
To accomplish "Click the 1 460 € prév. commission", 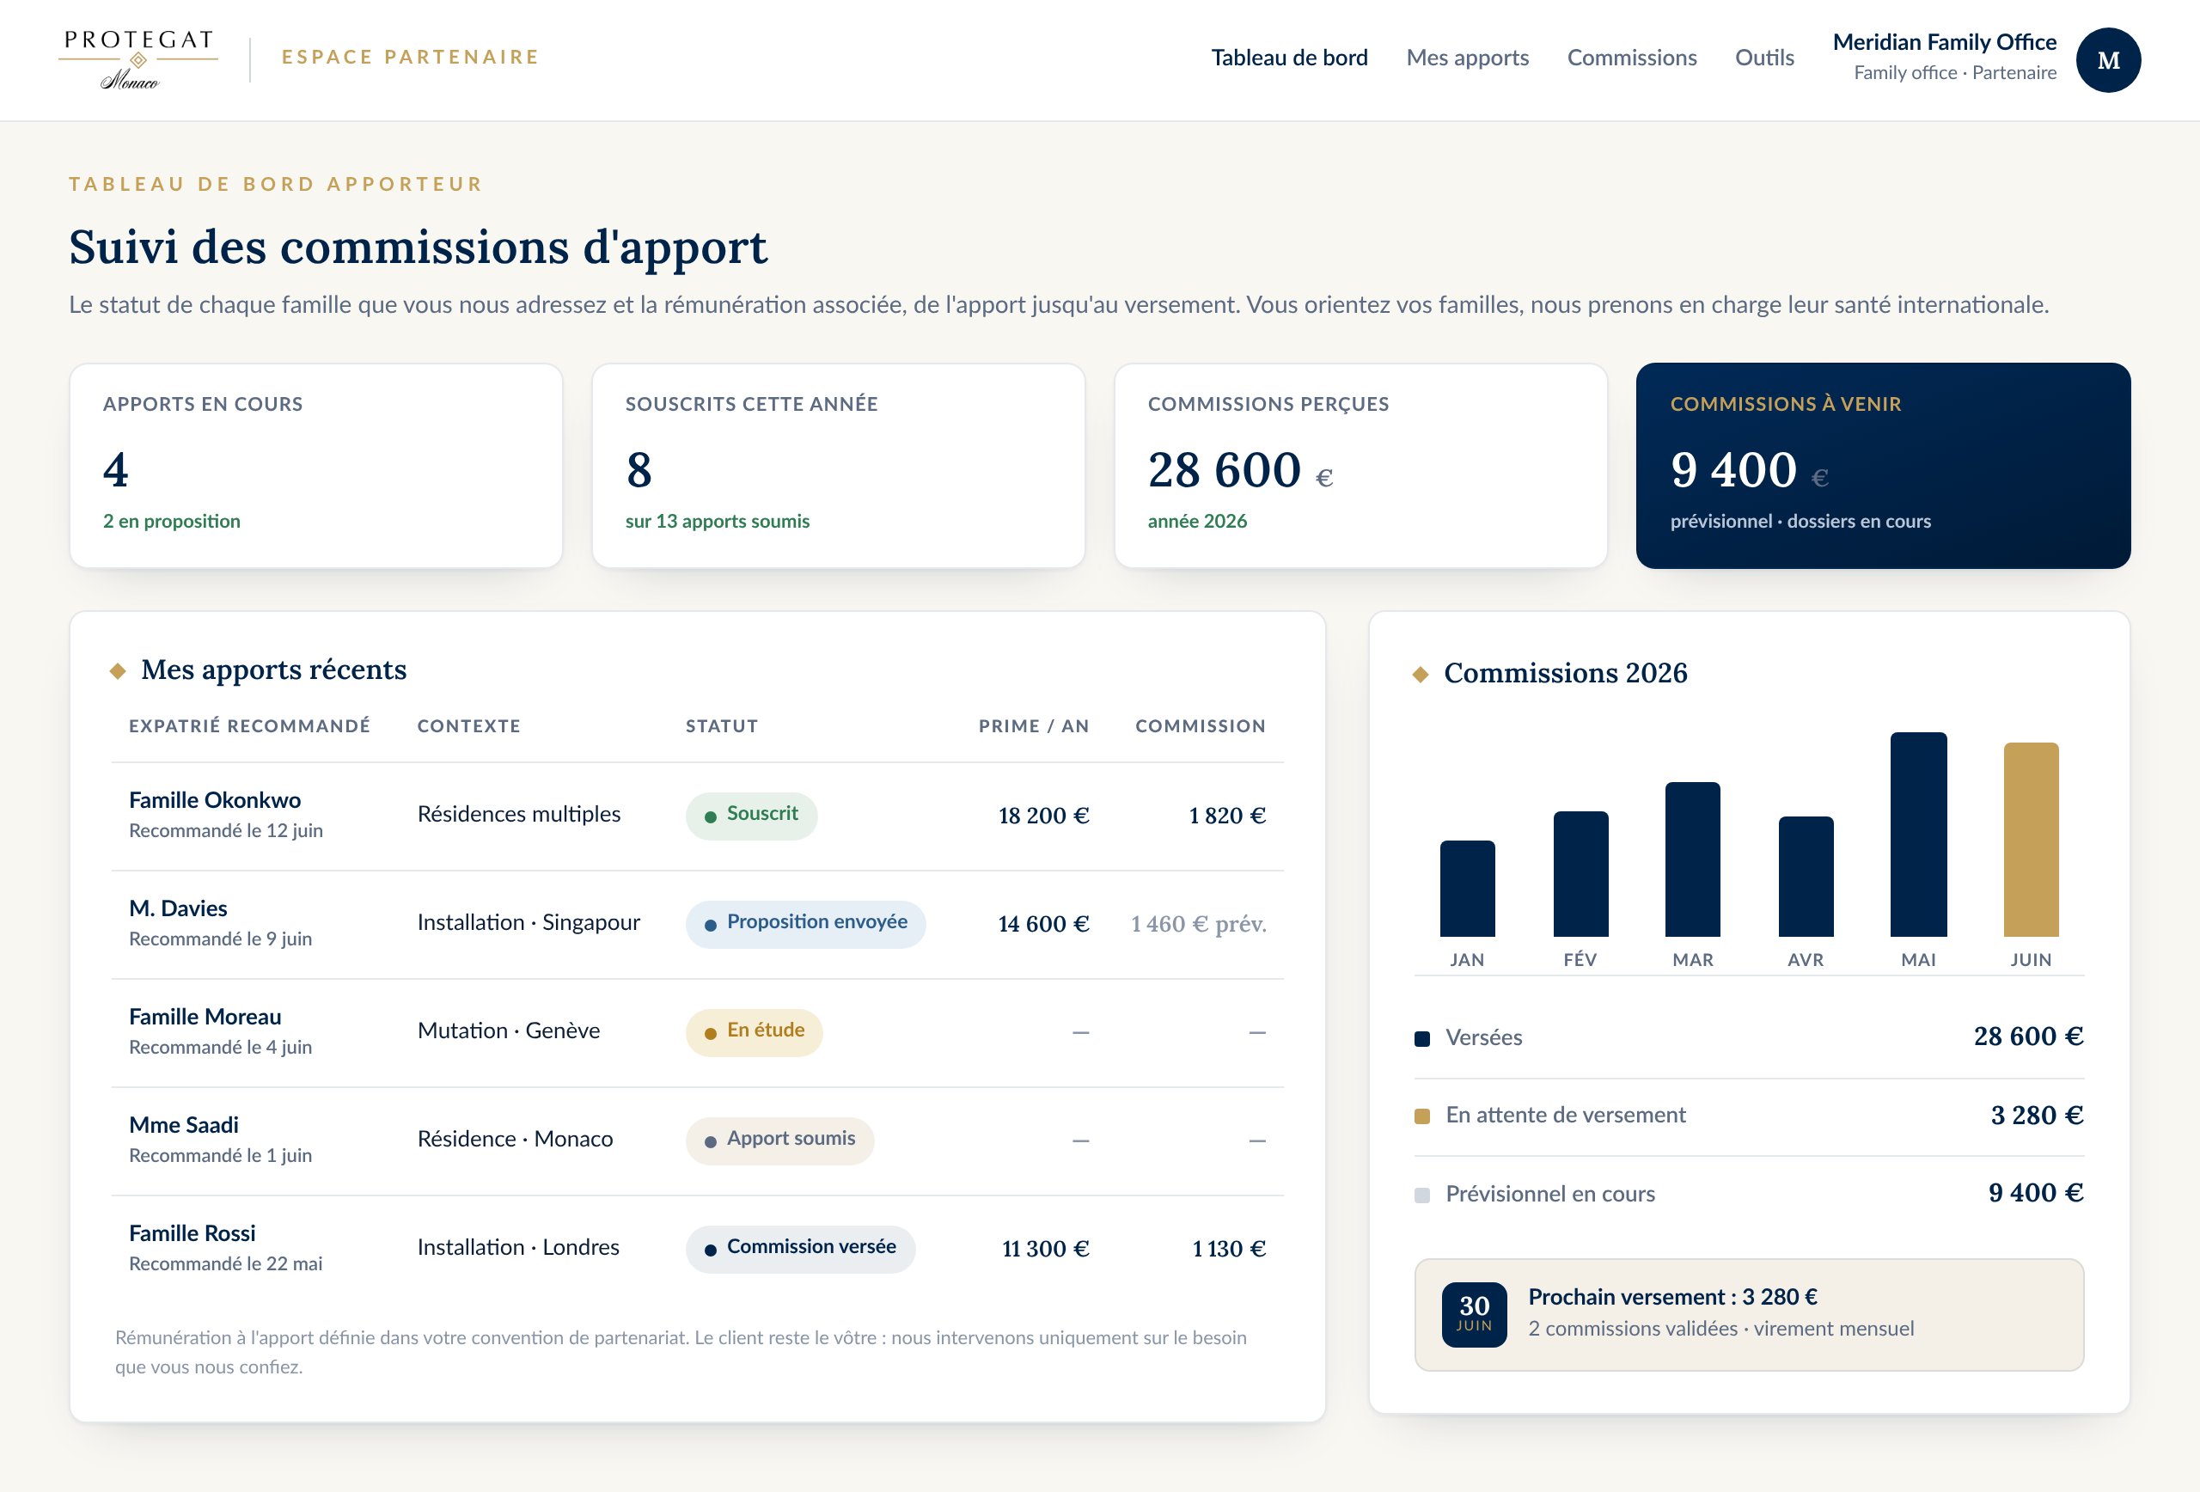I will 1199,924.
